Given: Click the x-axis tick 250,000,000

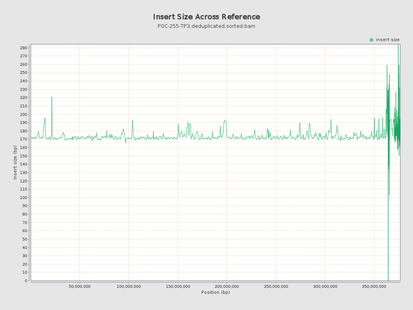Looking at the screenshot, I should 276,286.
